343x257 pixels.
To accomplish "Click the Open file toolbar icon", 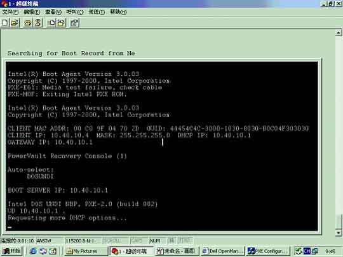I will (15, 23).
